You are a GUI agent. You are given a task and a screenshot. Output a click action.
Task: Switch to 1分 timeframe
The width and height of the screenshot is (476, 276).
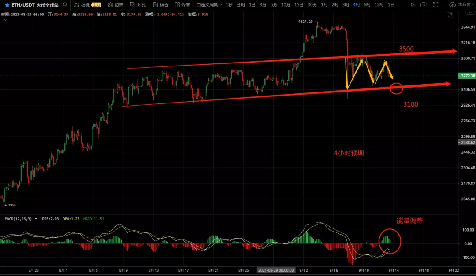252,5
